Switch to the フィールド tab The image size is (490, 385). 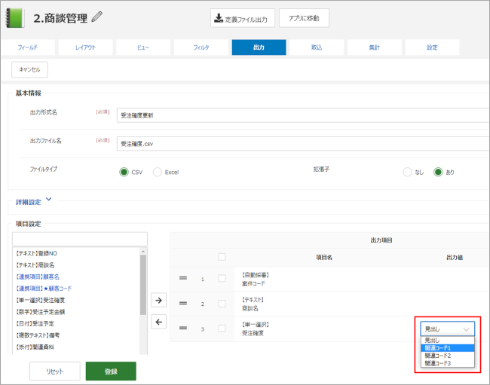[x=28, y=47]
